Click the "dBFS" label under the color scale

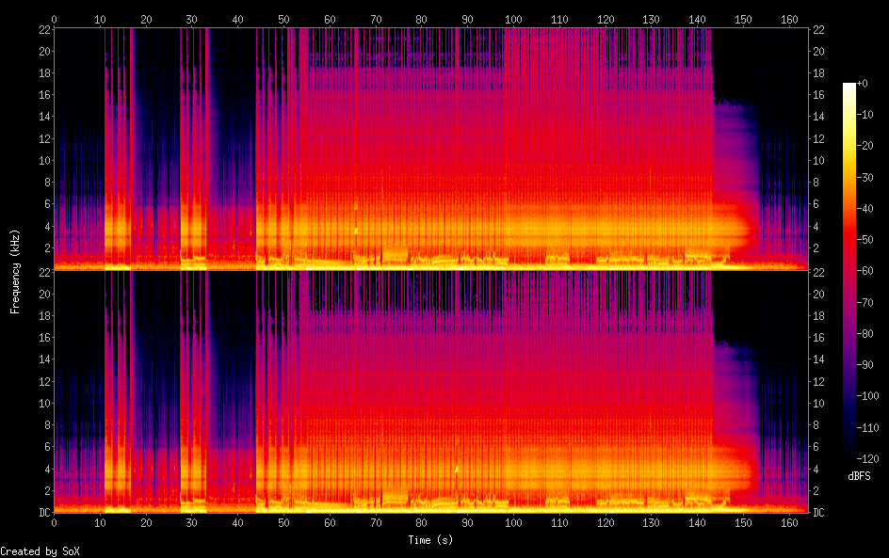[859, 476]
